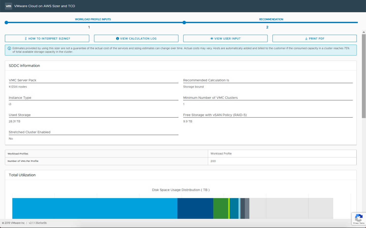The image size is (366, 228).
Task: Click the 'Storage bound' value
Action: 193,87
